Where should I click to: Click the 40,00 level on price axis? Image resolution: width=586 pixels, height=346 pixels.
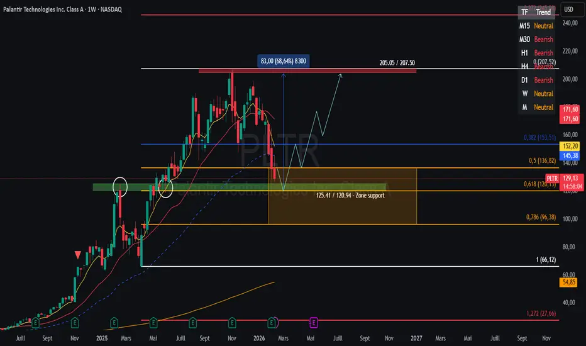tap(570, 302)
